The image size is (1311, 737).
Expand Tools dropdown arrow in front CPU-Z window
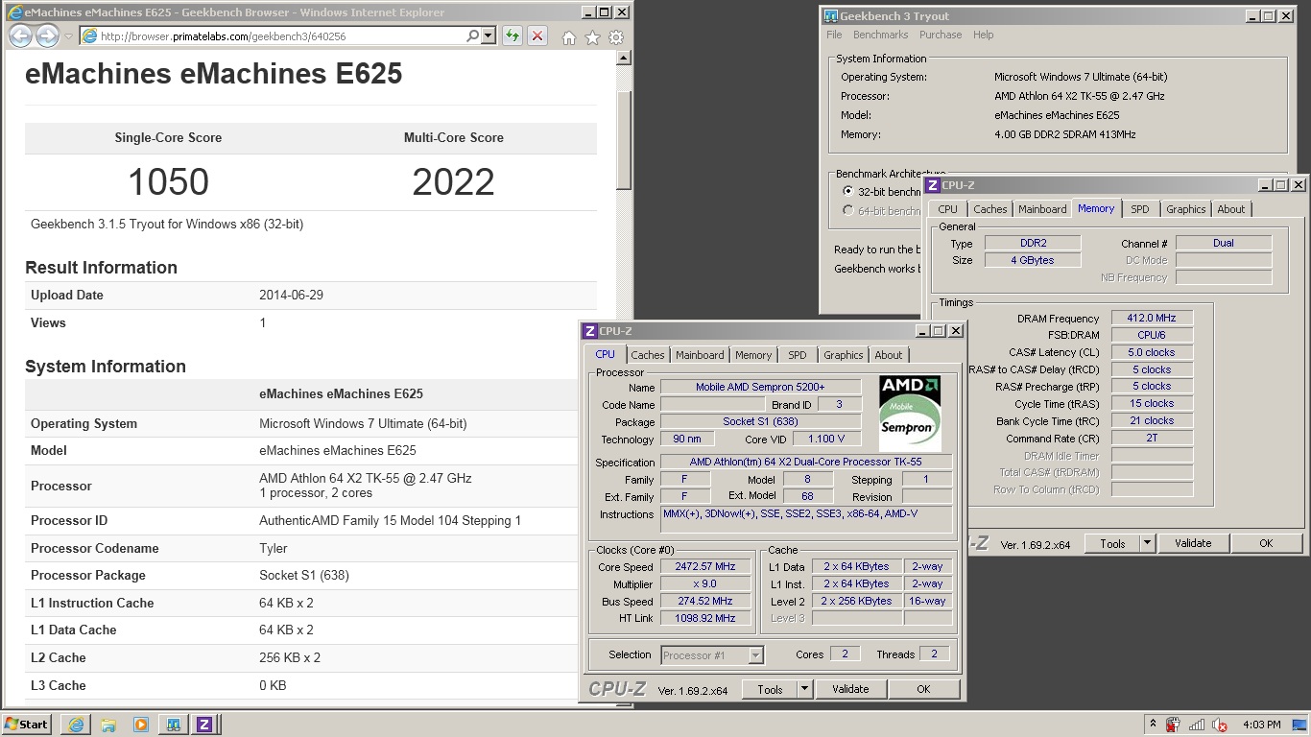pyautogui.click(x=804, y=689)
